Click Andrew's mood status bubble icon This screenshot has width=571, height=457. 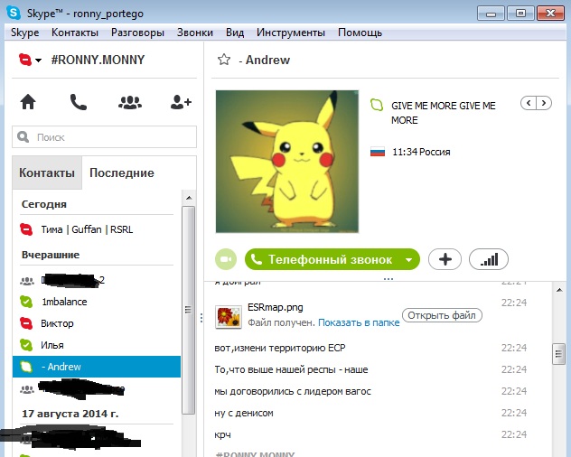[x=377, y=105]
